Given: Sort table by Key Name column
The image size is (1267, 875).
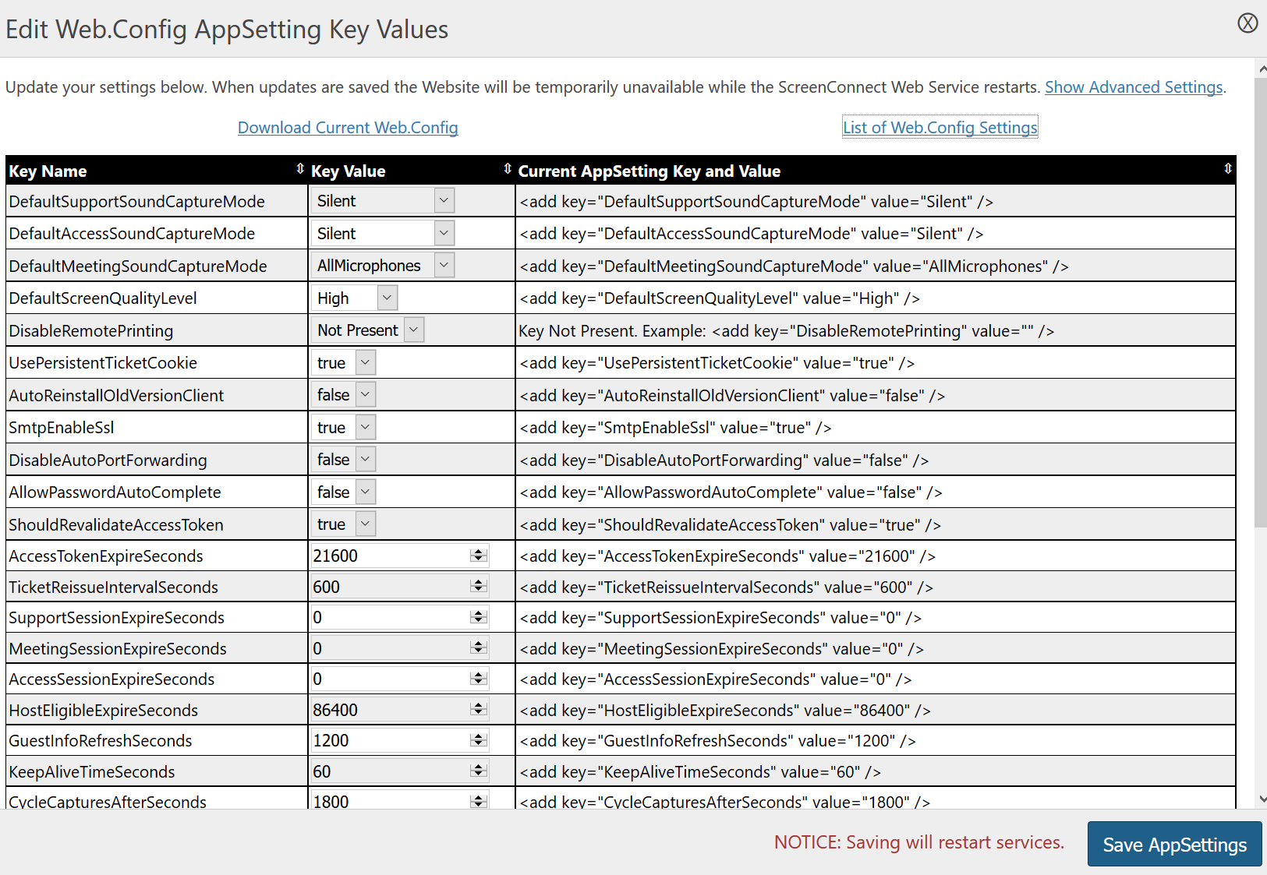Looking at the screenshot, I should click(x=300, y=168).
